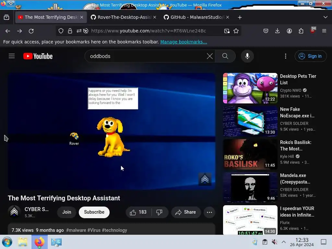Click the Firefox taskbar icon

[39, 242]
